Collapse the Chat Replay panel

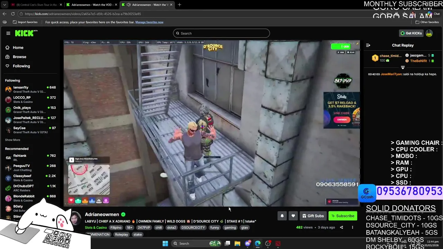click(x=368, y=45)
